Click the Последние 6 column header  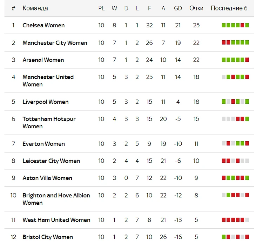[x=229, y=8]
